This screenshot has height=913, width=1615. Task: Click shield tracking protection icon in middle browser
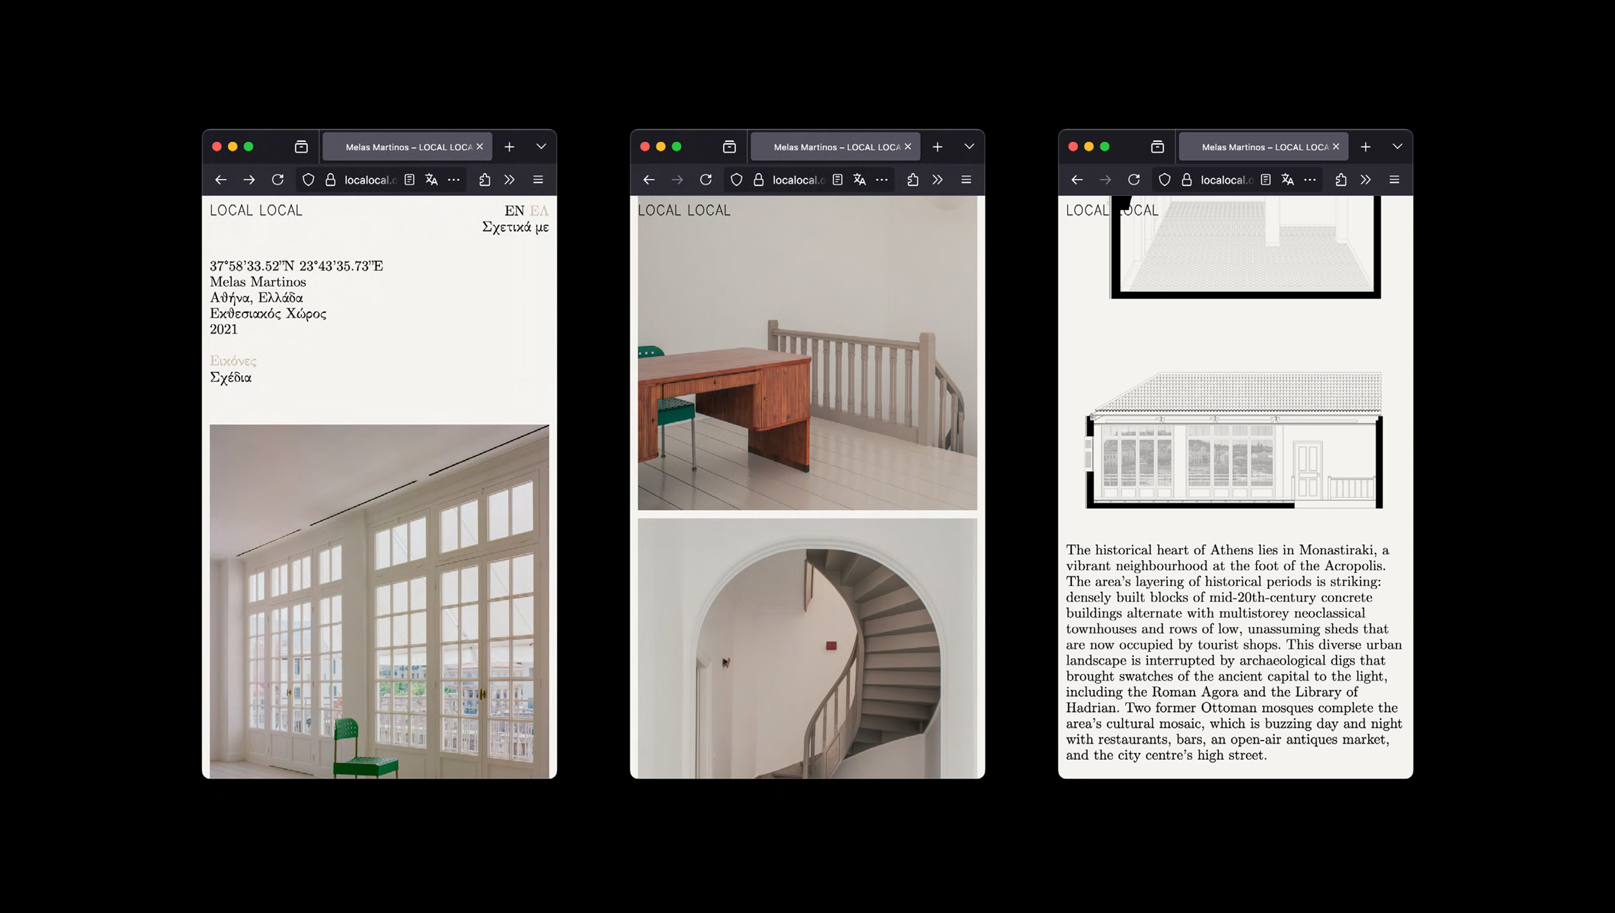coord(736,180)
